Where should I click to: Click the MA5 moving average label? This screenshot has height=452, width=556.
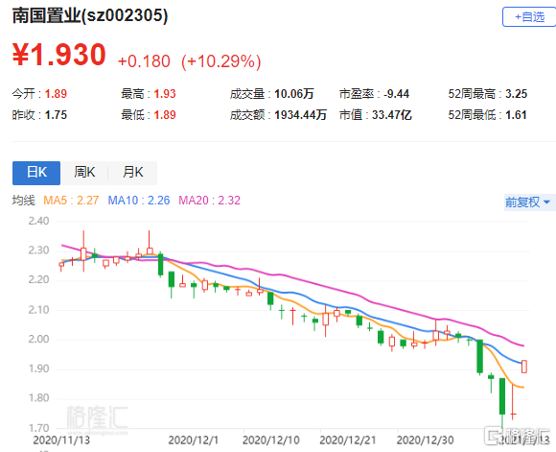tap(71, 201)
